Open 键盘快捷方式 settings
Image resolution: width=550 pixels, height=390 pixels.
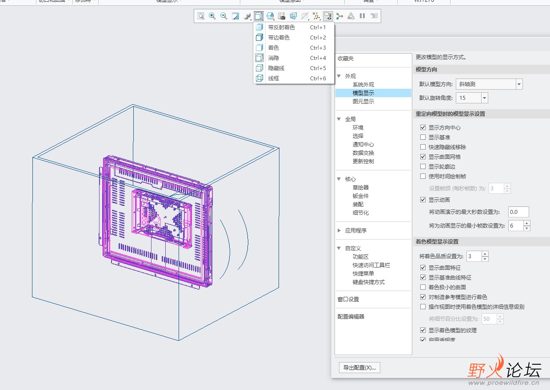(369, 282)
